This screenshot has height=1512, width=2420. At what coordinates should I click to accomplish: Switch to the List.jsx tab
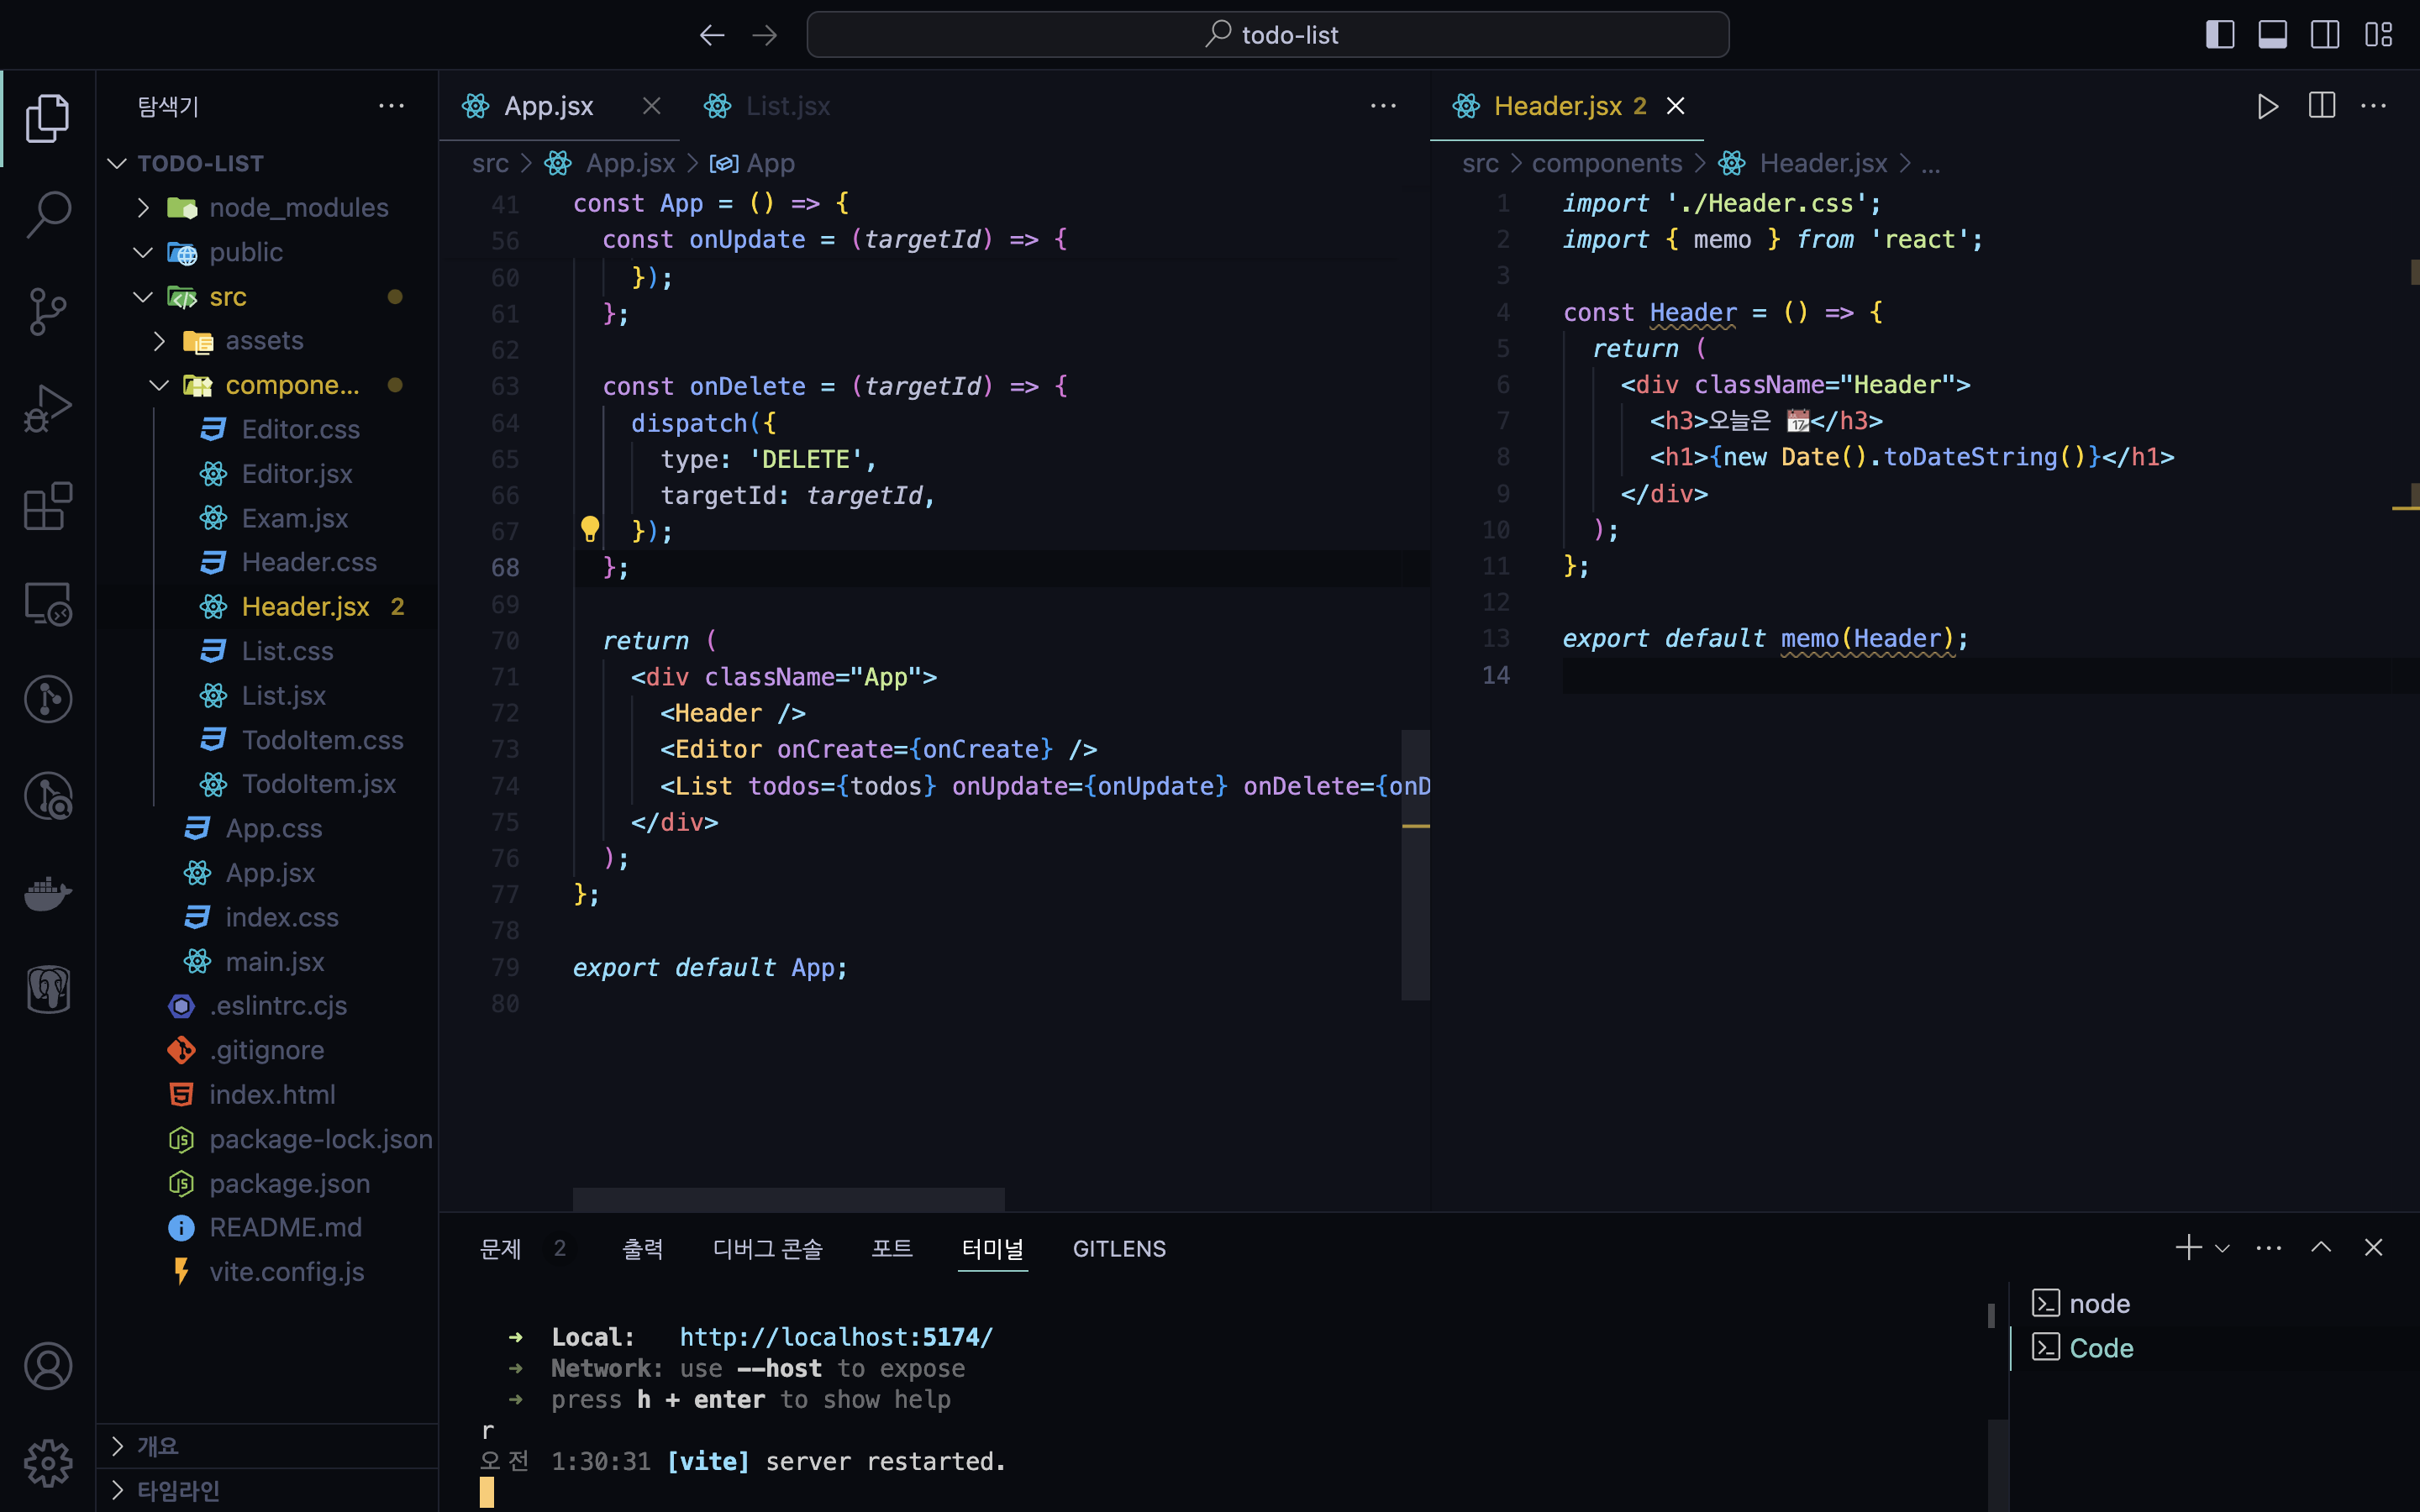[787, 106]
